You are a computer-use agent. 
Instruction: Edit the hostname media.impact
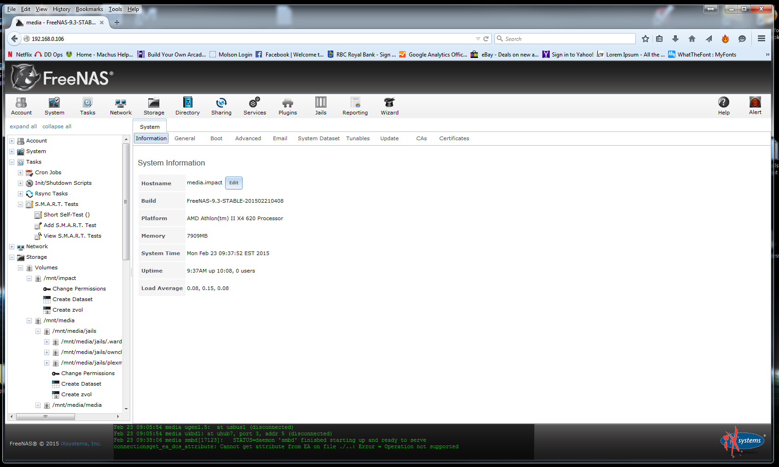point(234,183)
